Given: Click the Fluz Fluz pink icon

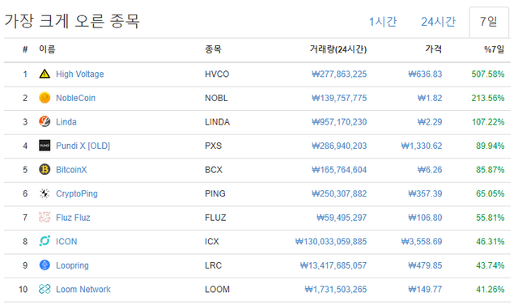Looking at the screenshot, I should pos(45,218).
